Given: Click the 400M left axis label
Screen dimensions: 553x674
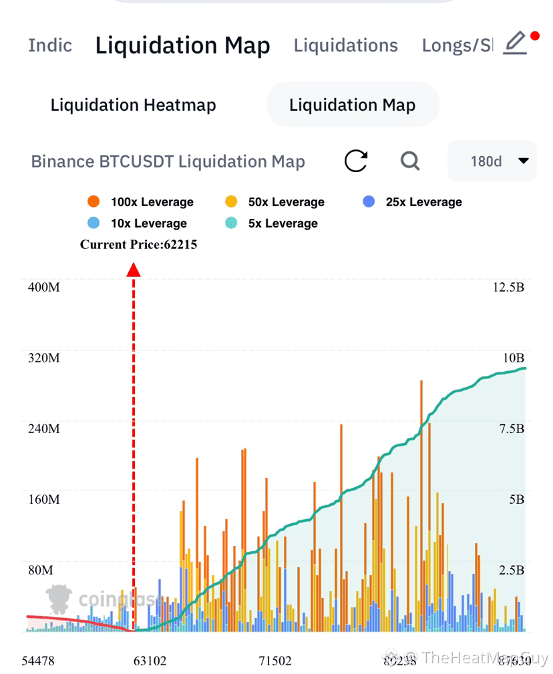Looking at the screenshot, I should click(x=44, y=287).
